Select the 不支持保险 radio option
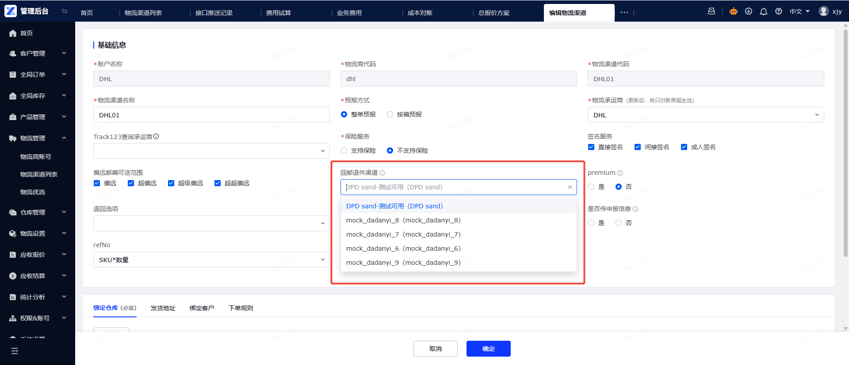Screen dimensions: 849x365 tap(390, 151)
